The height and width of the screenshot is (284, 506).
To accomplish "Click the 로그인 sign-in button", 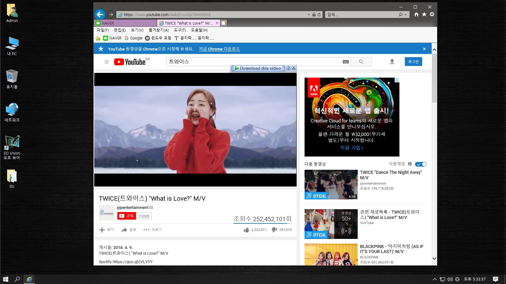I will pyautogui.click(x=413, y=62).
